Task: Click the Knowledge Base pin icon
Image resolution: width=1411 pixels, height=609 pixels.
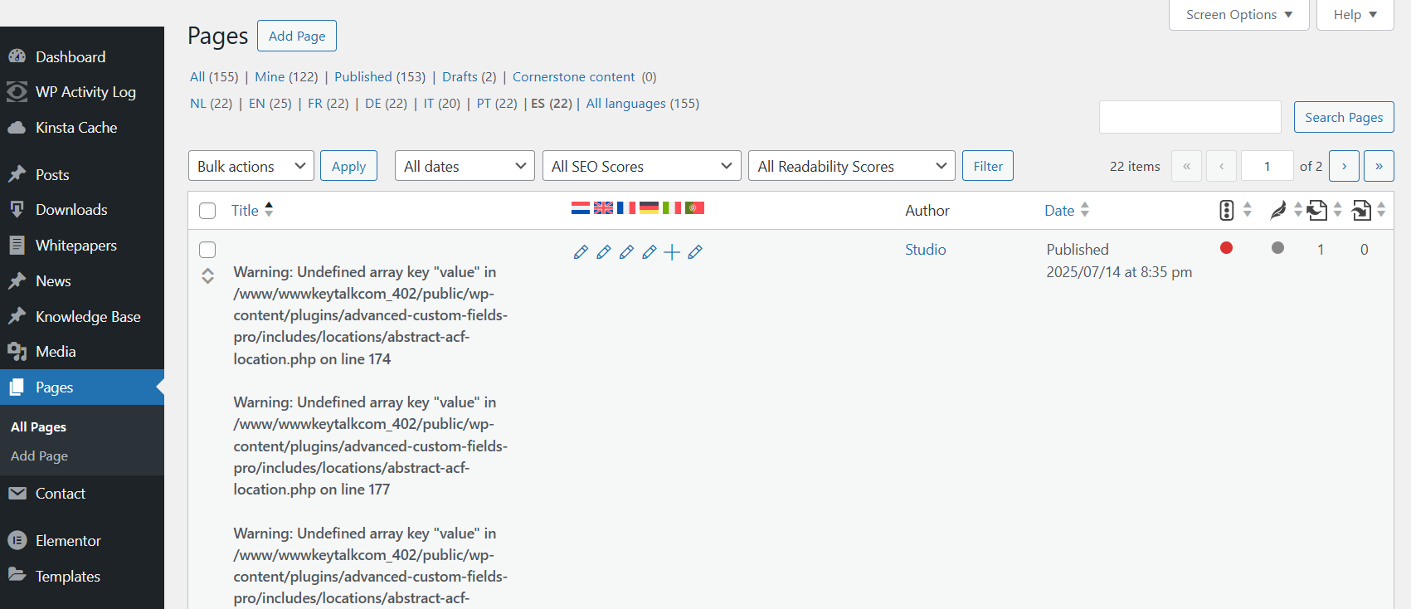Action: [17, 316]
